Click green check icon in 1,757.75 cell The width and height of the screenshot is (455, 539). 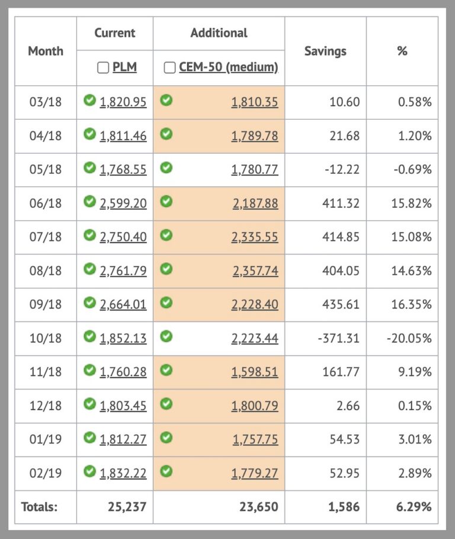coord(166,438)
